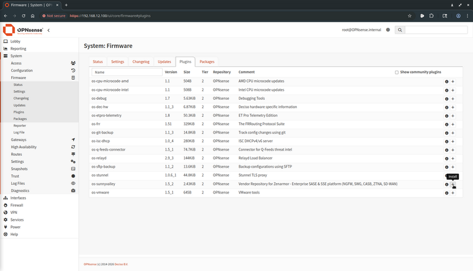Install the os-q-feeds-connector plugin

[x=453, y=150]
